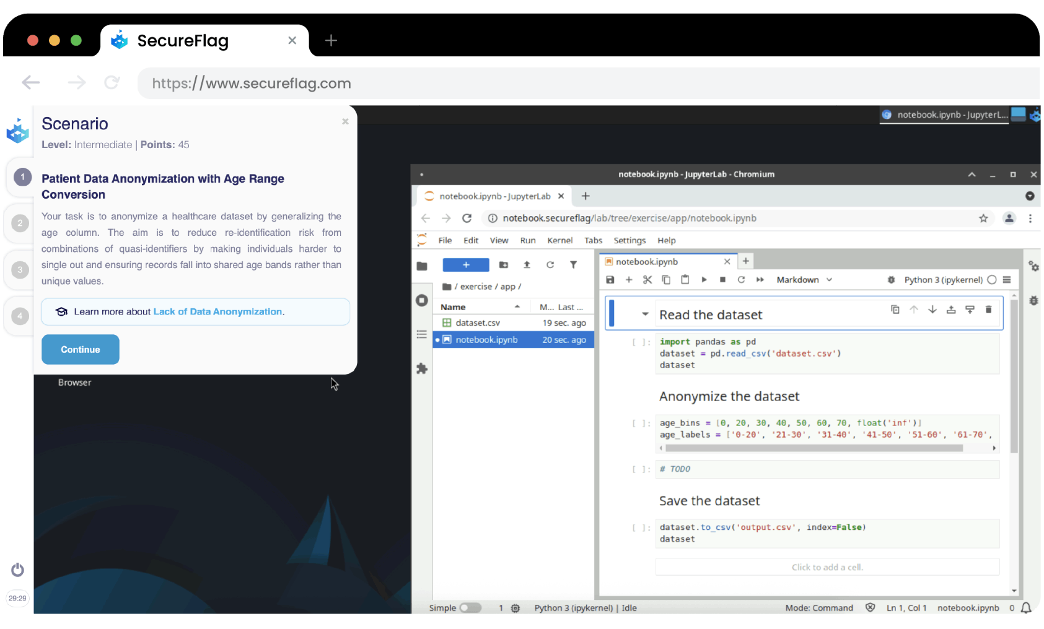Open a new notebook tab with plus
1044x629 pixels.
coord(746,261)
